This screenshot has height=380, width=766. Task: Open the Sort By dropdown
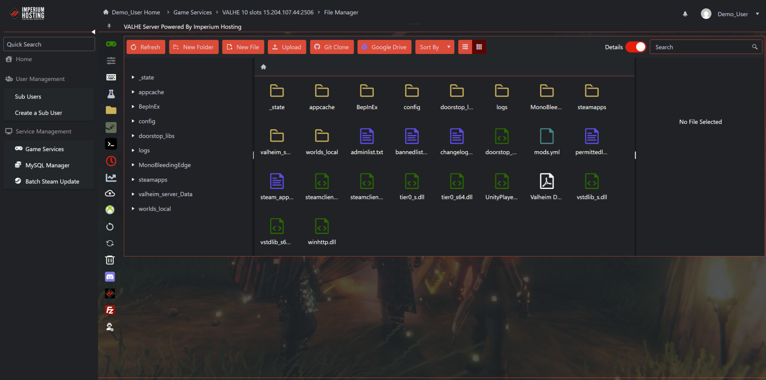pyautogui.click(x=435, y=47)
